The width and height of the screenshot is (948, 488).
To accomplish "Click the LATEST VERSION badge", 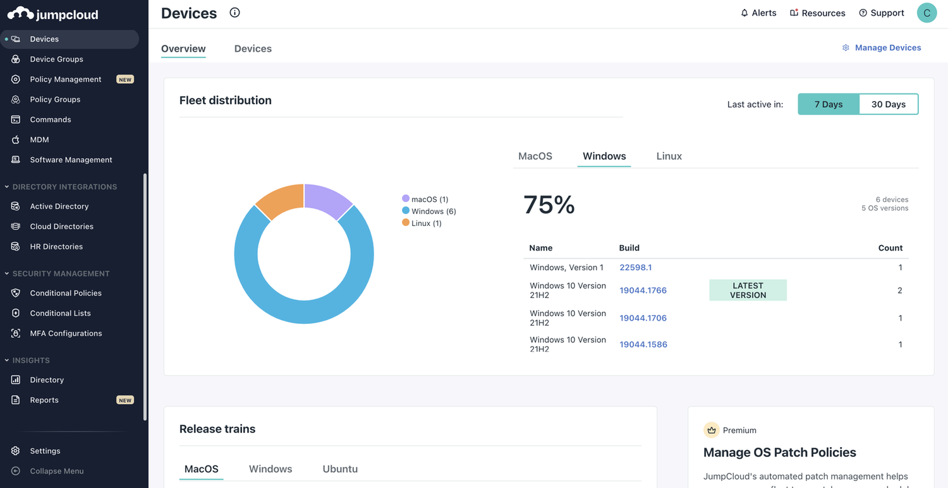I will coord(748,290).
